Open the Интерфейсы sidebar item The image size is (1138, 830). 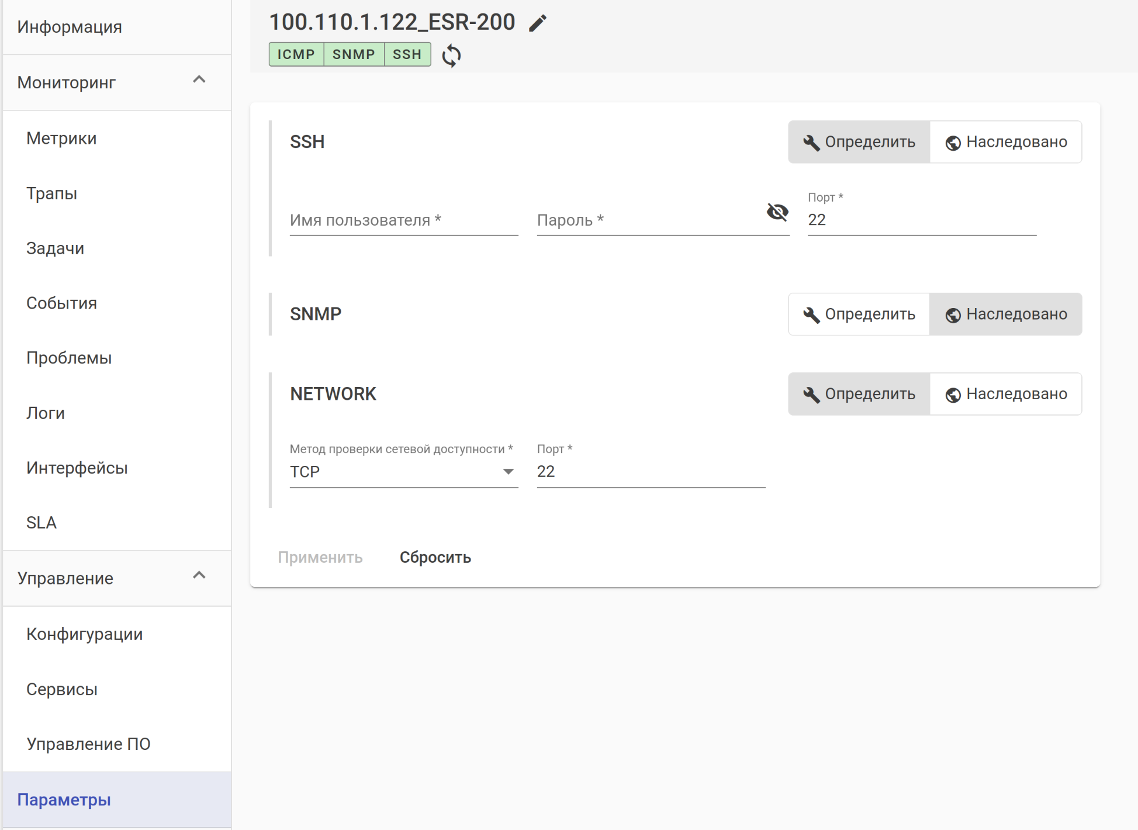coord(77,468)
